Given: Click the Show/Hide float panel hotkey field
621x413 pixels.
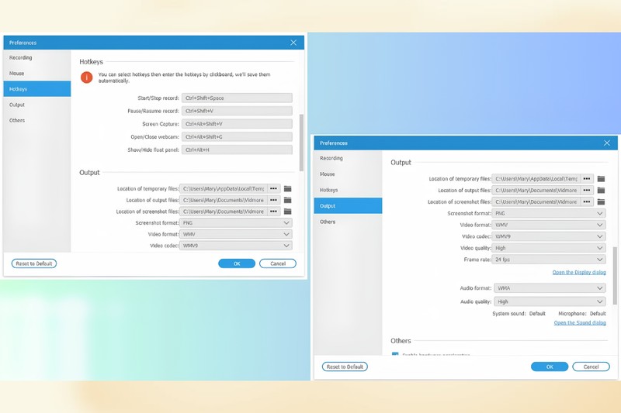Looking at the screenshot, I should click(x=237, y=150).
